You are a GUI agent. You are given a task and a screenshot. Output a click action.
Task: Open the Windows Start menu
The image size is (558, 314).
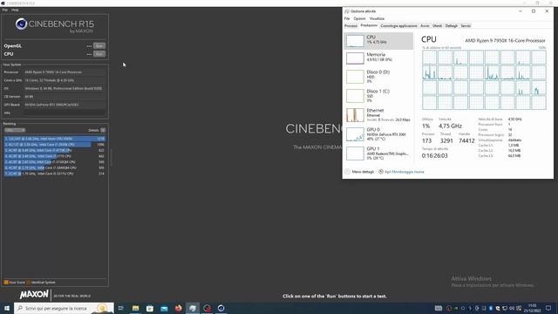click(x=7, y=308)
